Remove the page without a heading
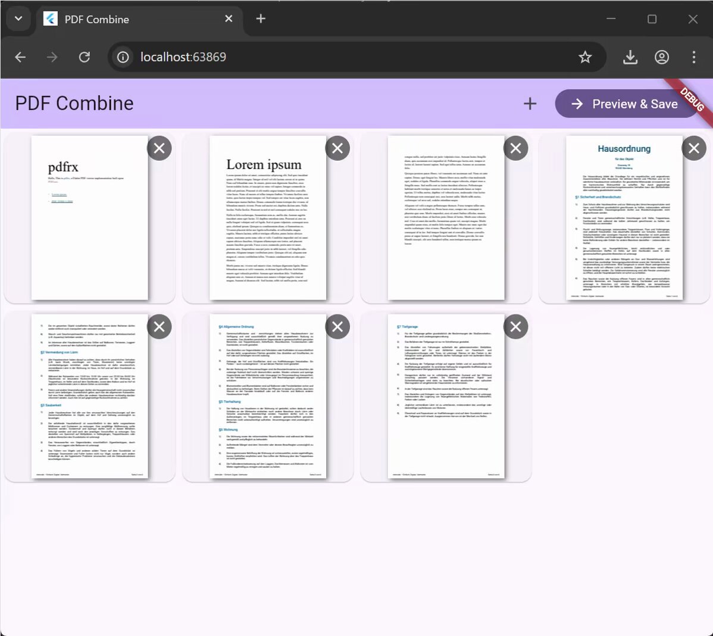 [515, 148]
